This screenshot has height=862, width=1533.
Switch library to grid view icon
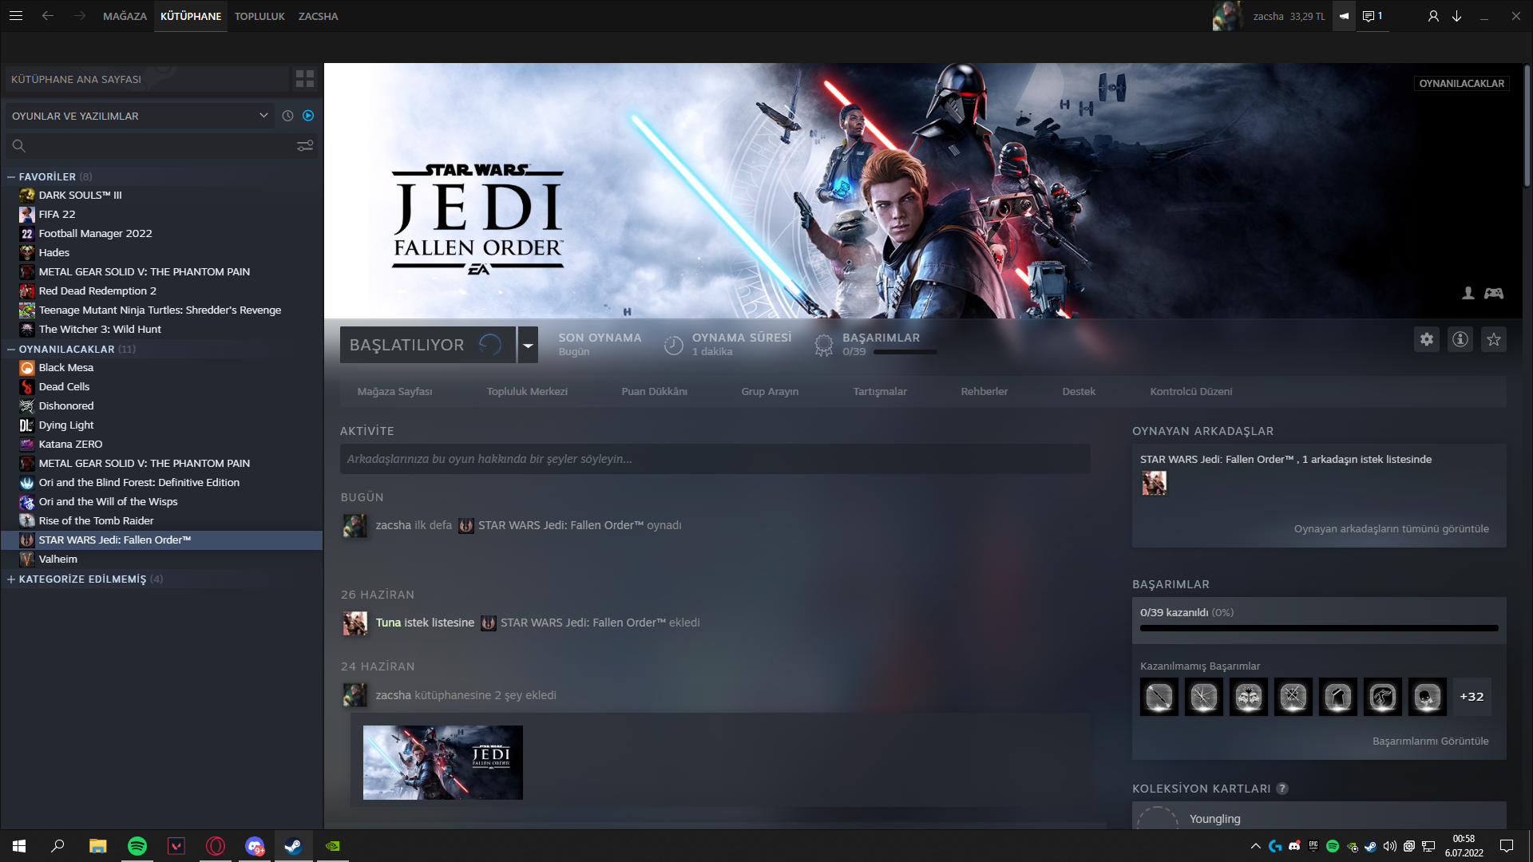[x=305, y=79]
